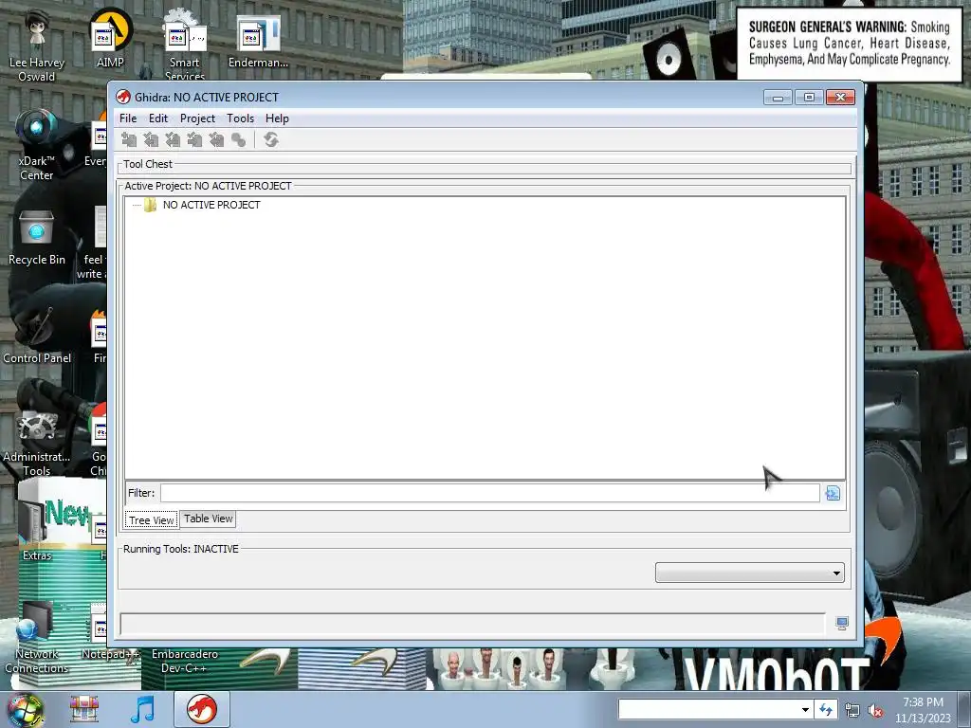Screen dimensions: 971x728
Task: Open the Edit menu
Action: 158,118
